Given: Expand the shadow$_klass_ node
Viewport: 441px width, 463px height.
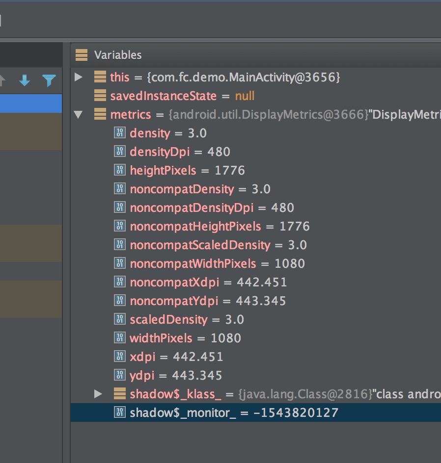Looking at the screenshot, I should pos(99,394).
